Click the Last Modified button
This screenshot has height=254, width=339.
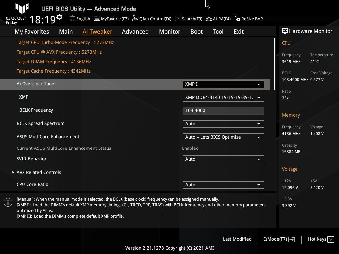[237, 239]
